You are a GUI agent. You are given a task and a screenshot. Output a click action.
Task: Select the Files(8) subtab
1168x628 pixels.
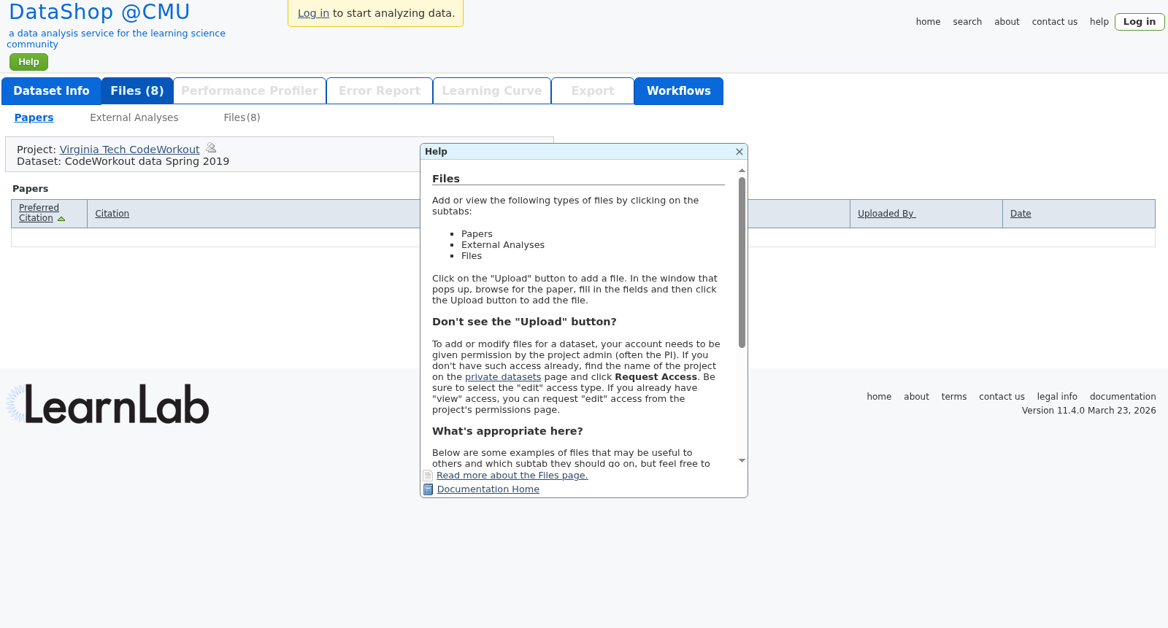tap(242, 117)
